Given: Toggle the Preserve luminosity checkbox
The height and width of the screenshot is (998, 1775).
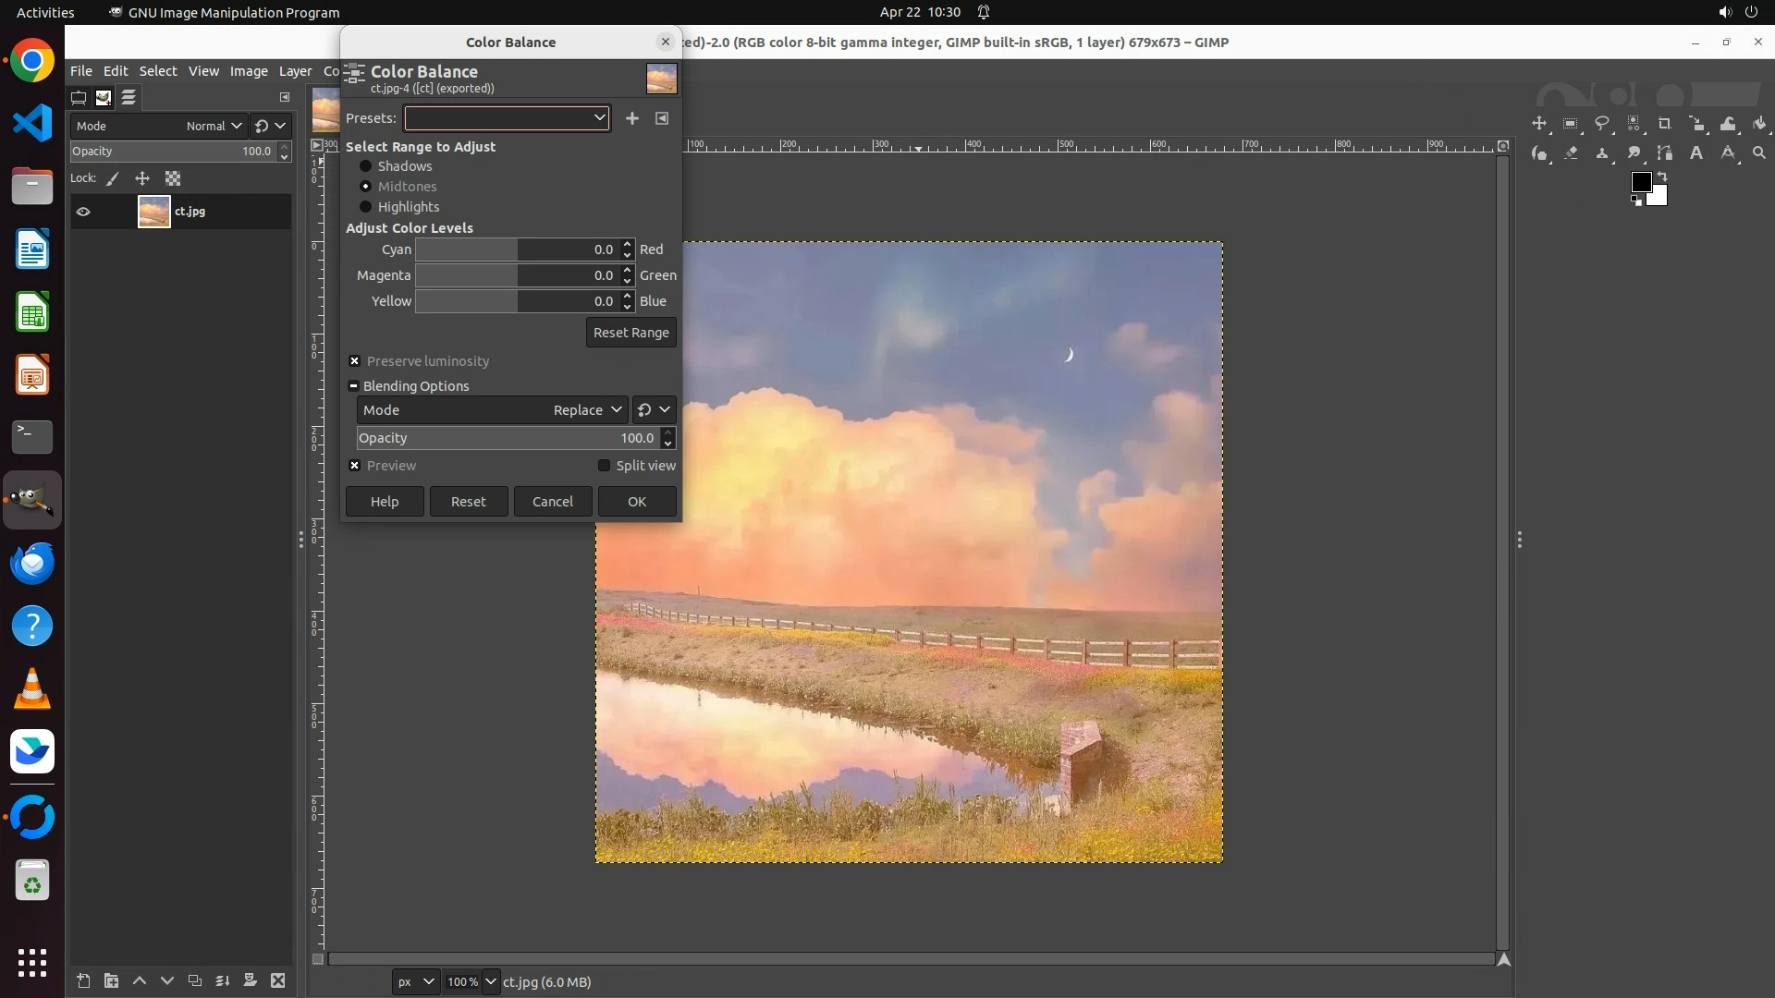Looking at the screenshot, I should click(x=354, y=361).
